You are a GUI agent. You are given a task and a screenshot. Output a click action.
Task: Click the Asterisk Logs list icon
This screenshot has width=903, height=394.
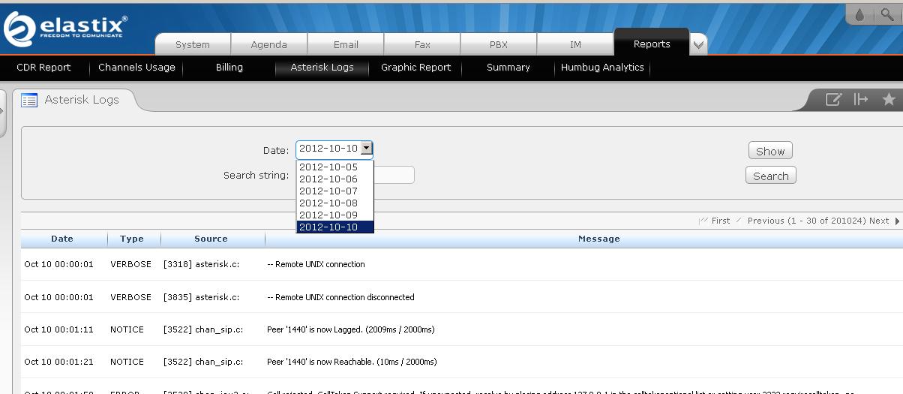29,100
